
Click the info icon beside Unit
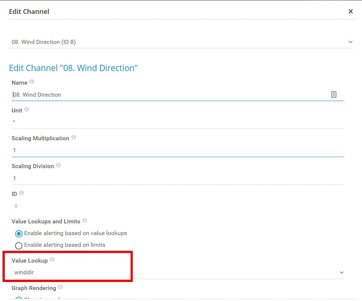click(x=26, y=109)
